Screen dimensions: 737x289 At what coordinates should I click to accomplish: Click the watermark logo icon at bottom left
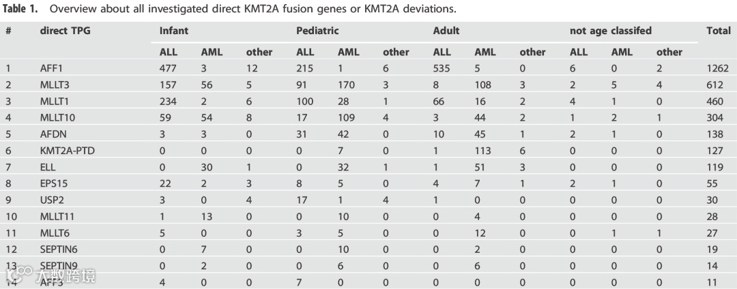click(x=17, y=275)
